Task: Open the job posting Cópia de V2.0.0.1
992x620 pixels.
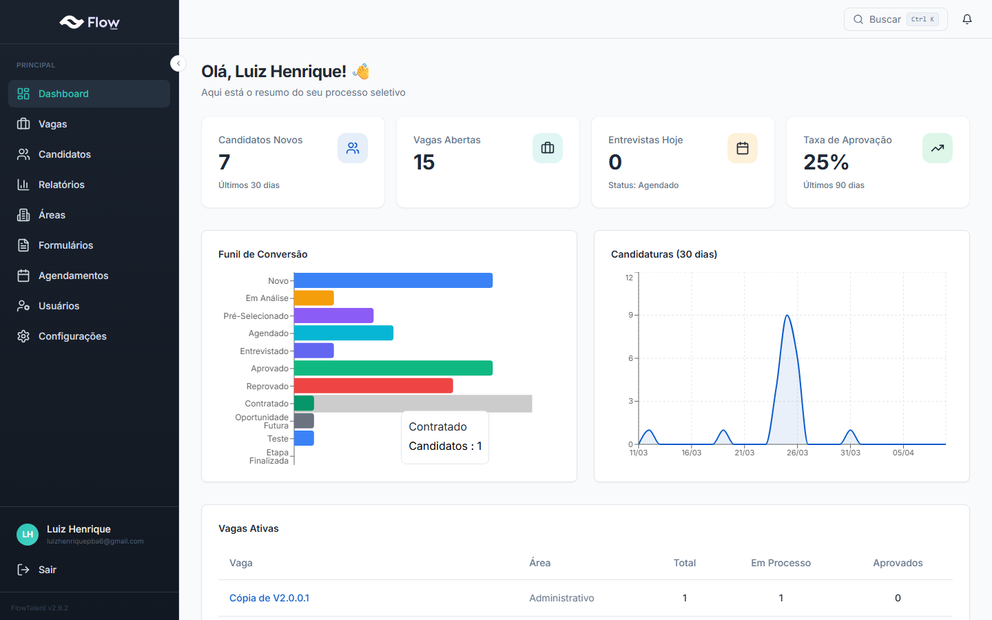Action: 269,598
